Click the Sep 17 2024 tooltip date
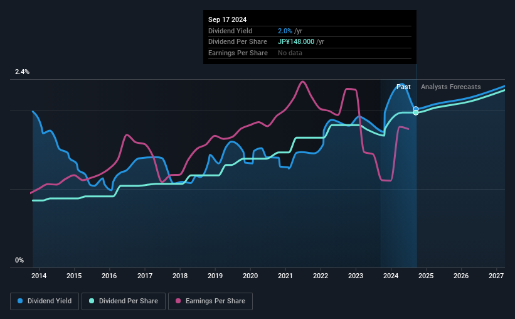The image size is (515, 319). tap(227, 19)
